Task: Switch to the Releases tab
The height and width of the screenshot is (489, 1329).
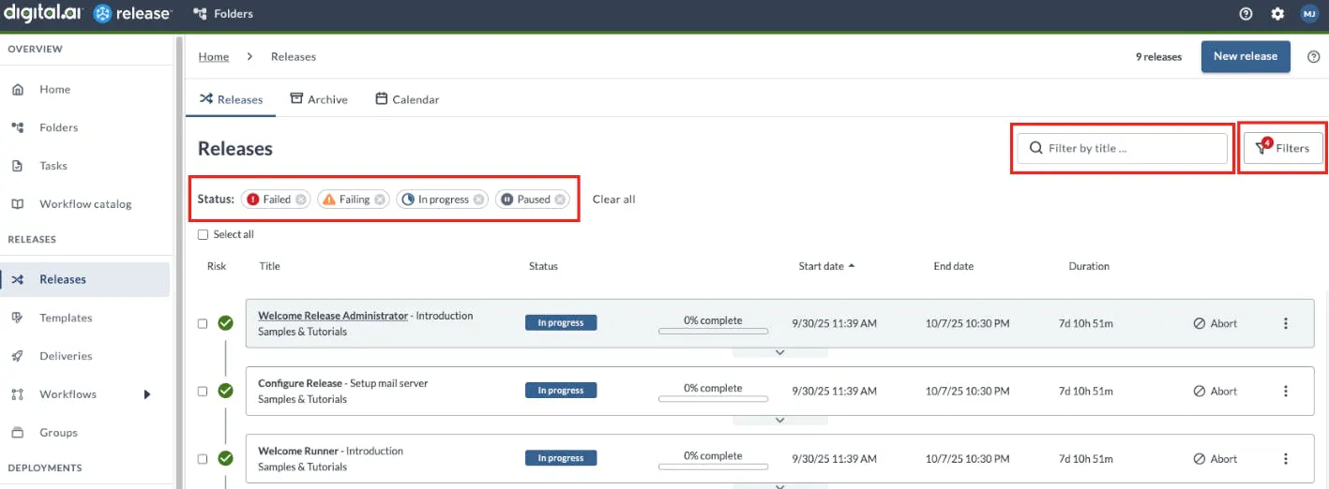Action: 231,99
